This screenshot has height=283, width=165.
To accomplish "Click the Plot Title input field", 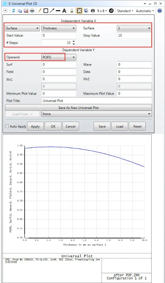I will tap(96, 101).
